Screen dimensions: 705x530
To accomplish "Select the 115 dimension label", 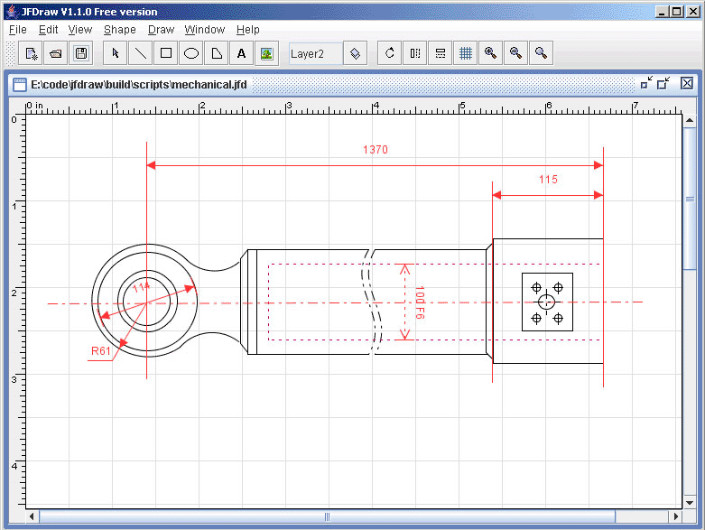I will [x=548, y=180].
